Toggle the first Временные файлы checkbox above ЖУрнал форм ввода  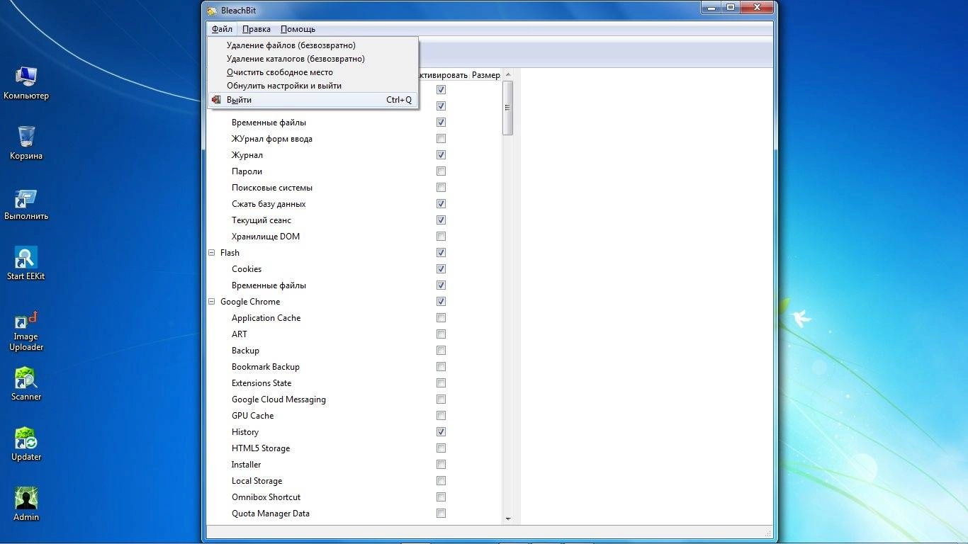pyautogui.click(x=441, y=123)
